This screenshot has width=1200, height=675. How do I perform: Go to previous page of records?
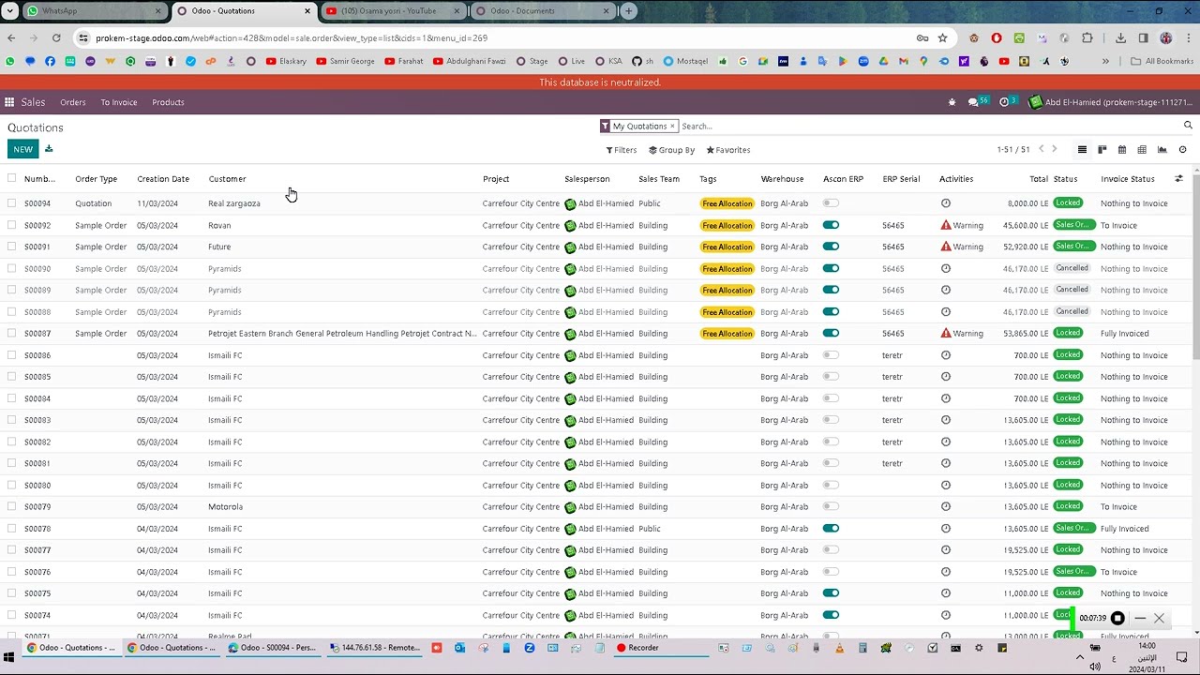[x=1041, y=149]
